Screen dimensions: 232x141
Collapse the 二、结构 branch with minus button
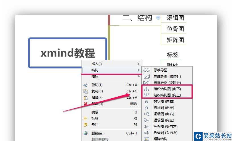click(158, 18)
